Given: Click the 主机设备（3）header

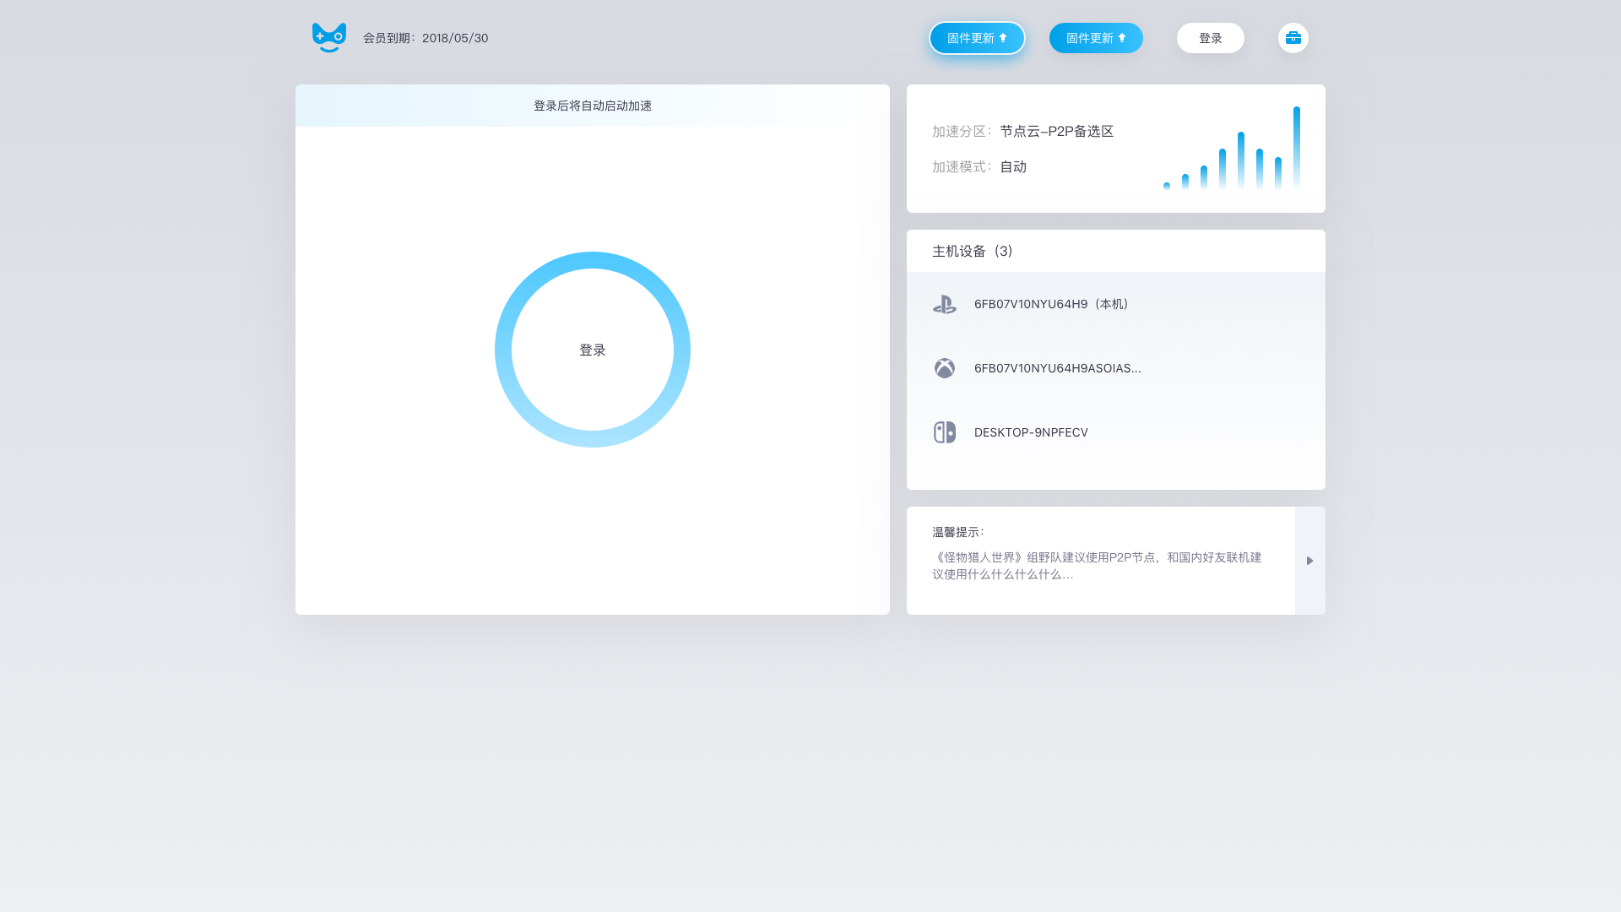Looking at the screenshot, I should [1116, 251].
